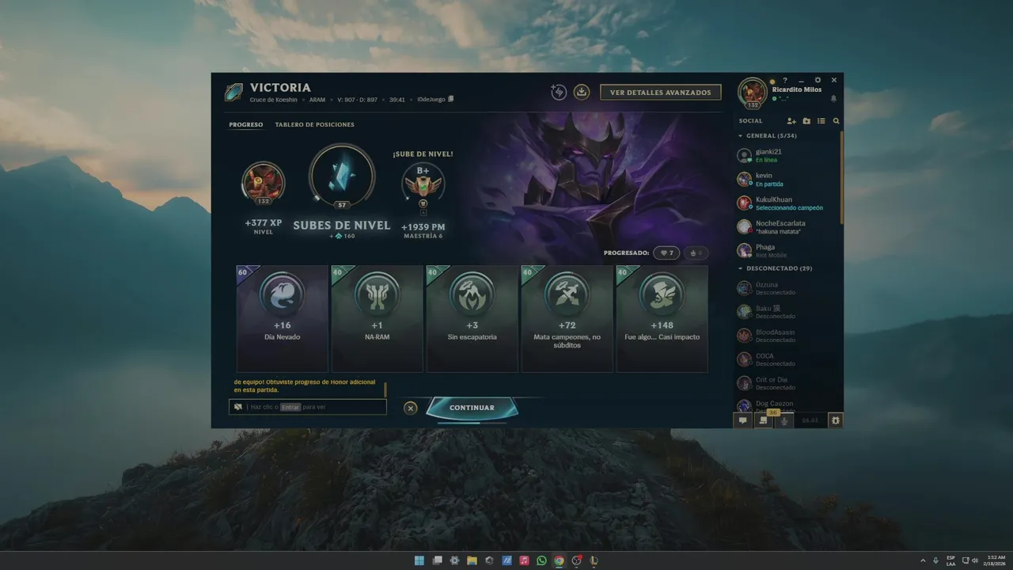Select the NA-RAM challenge card
Image resolution: width=1013 pixels, height=570 pixels.
(378, 318)
